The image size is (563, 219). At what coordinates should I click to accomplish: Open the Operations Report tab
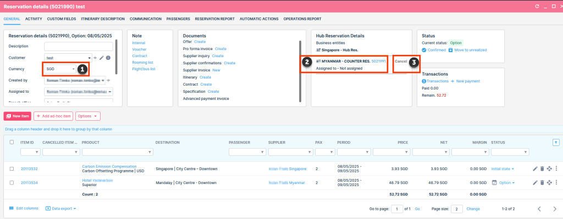[302, 19]
